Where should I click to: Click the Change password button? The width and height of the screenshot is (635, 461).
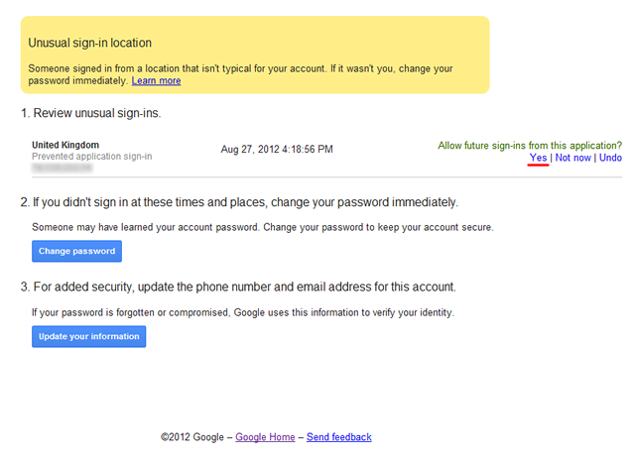click(77, 252)
